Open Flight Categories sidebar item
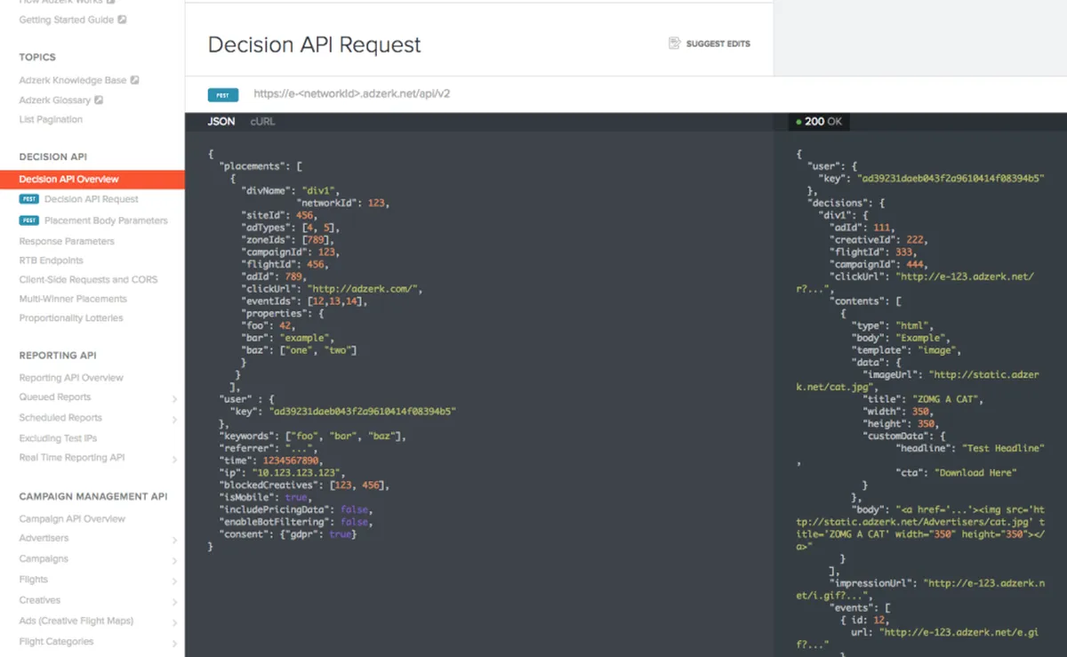The height and width of the screenshot is (657, 1067). point(56,642)
